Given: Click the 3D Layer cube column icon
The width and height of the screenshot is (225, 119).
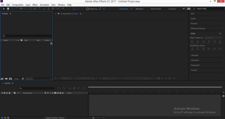Looking at the screenshot, I should (63, 93).
